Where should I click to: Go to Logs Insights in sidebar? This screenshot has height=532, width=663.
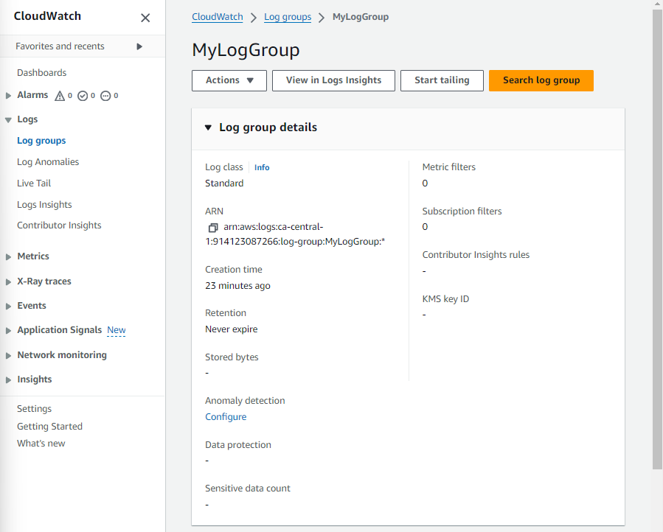[44, 205]
